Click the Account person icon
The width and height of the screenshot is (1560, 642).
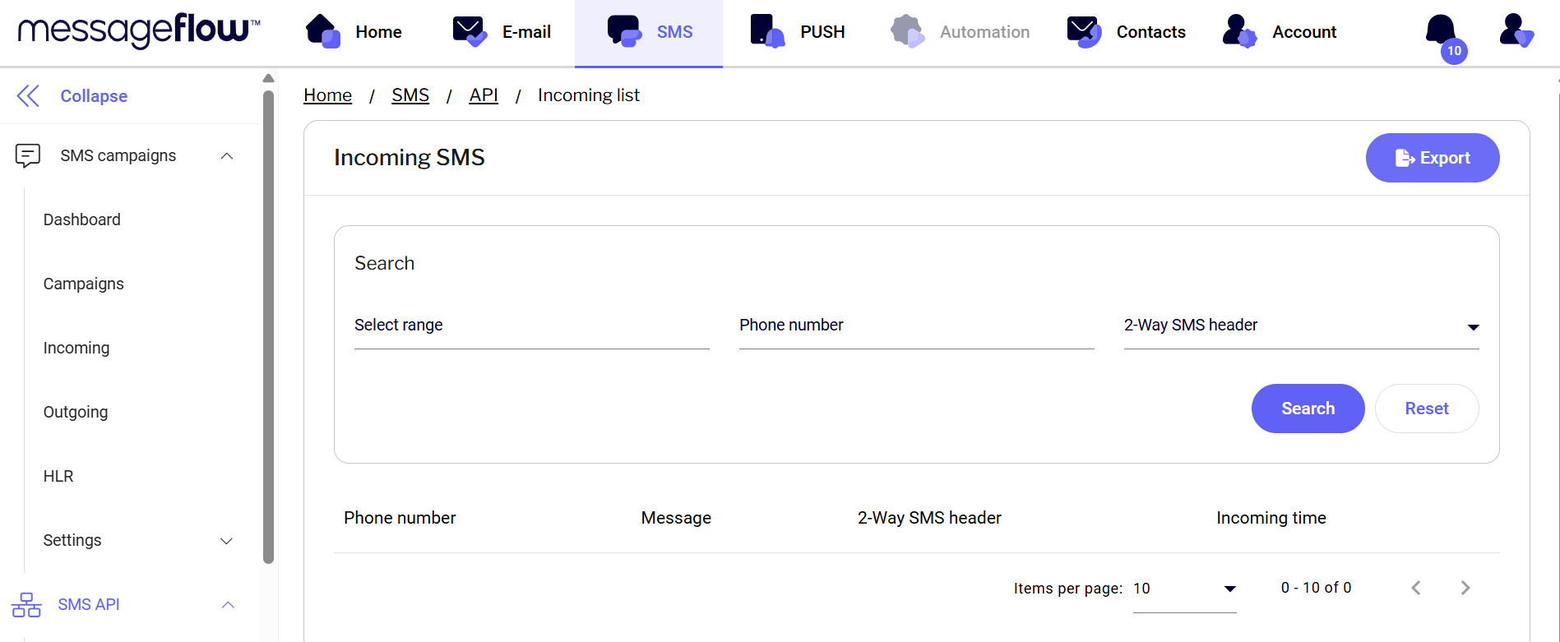click(x=1238, y=31)
